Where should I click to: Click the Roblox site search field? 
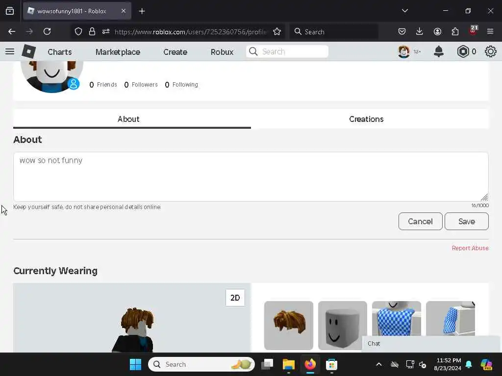(287, 51)
